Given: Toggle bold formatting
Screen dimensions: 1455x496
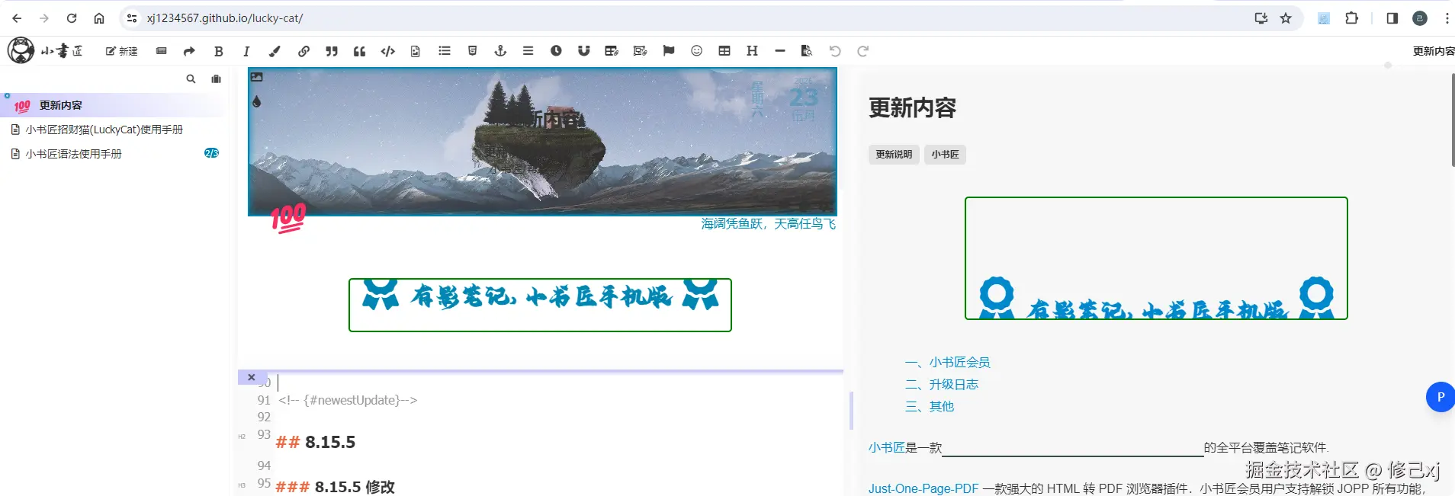Looking at the screenshot, I should coord(219,51).
